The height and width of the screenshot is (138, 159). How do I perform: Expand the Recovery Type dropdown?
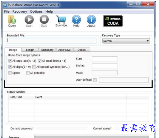(126, 41)
